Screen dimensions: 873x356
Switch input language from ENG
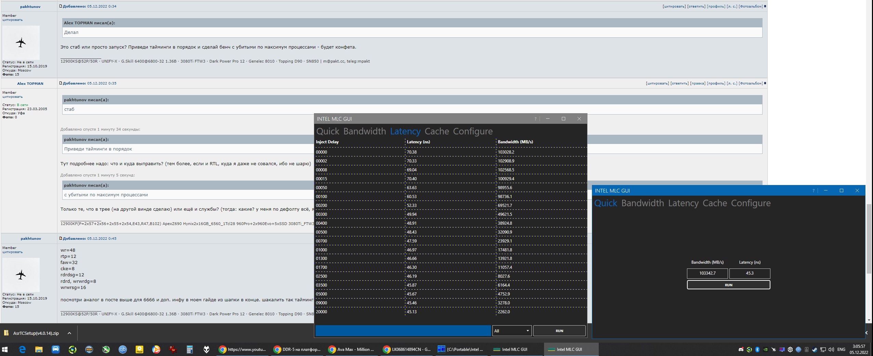(x=841, y=350)
